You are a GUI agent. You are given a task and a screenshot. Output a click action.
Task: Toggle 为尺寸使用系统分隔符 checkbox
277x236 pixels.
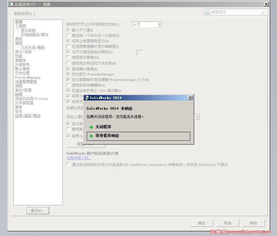(x=68, y=52)
